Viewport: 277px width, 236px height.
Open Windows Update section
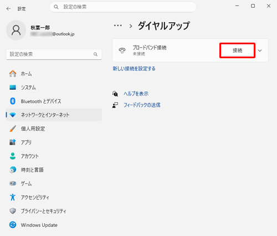click(54, 225)
